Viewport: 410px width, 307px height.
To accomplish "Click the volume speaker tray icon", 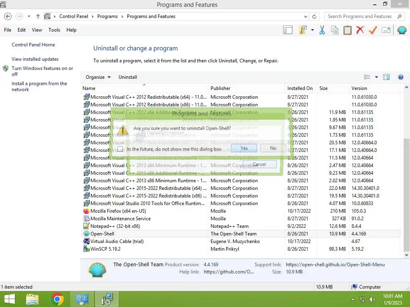I will [x=372, y=299].
